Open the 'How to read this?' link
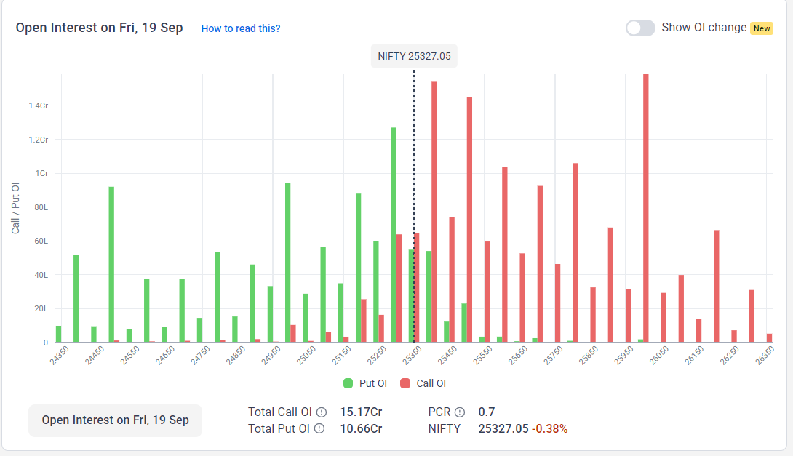793x456 pixels. click(241, 28)
